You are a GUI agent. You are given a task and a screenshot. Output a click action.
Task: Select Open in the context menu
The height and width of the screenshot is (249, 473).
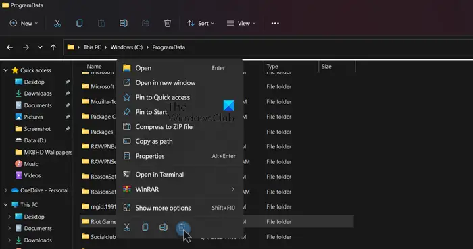point(180,68)
